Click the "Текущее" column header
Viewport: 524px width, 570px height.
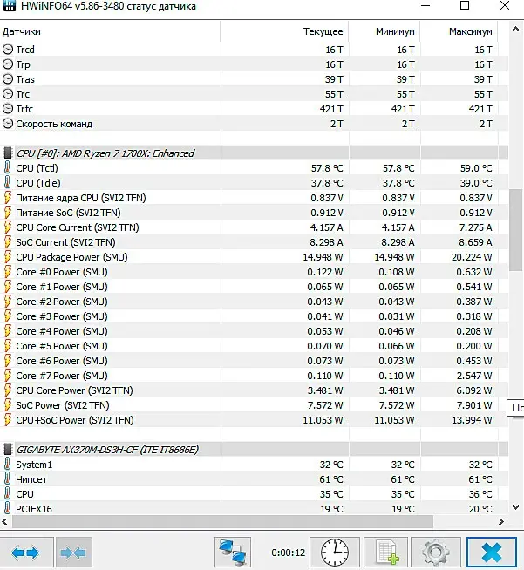click(323, 31)
